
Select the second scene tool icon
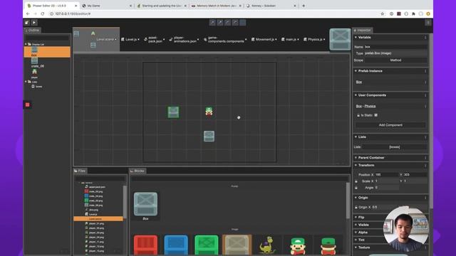pos(220,22)
